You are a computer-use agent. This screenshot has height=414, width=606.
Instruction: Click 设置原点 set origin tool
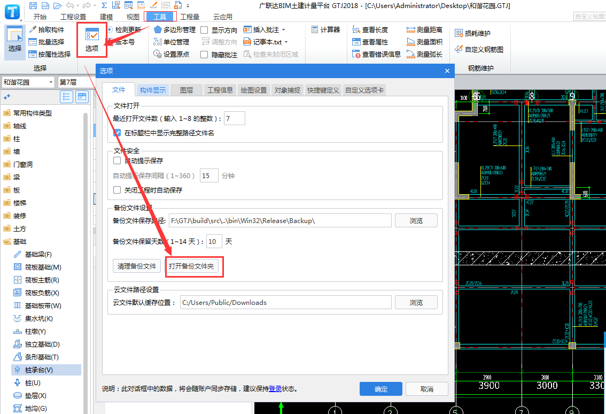coord(172,54)
